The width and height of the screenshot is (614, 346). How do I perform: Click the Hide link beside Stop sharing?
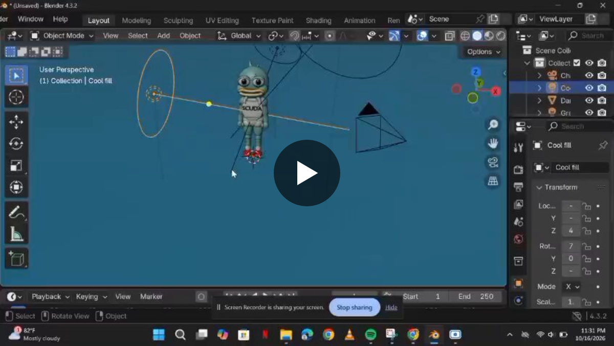click(391, 308)
